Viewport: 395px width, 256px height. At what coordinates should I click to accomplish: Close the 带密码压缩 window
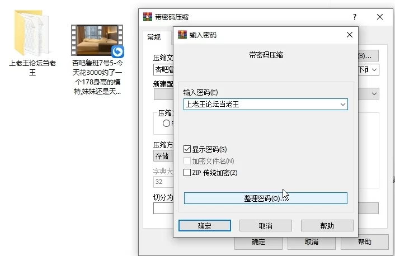380,17
